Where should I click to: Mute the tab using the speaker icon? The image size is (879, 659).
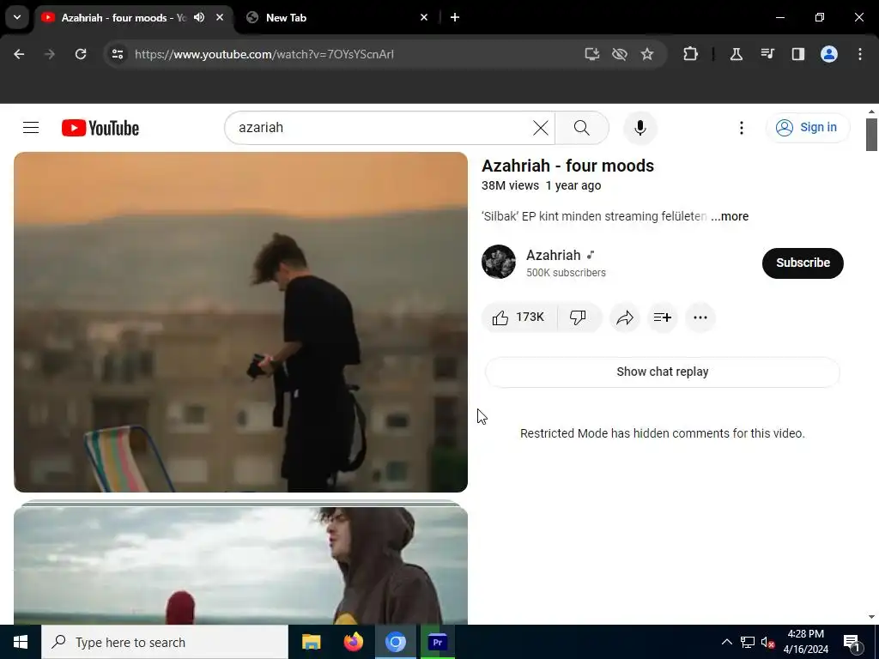(x=199, y=17)
